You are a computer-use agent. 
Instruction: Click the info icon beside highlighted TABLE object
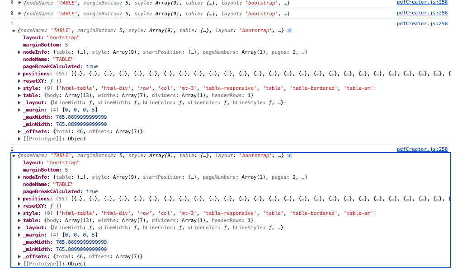(289, 156)
